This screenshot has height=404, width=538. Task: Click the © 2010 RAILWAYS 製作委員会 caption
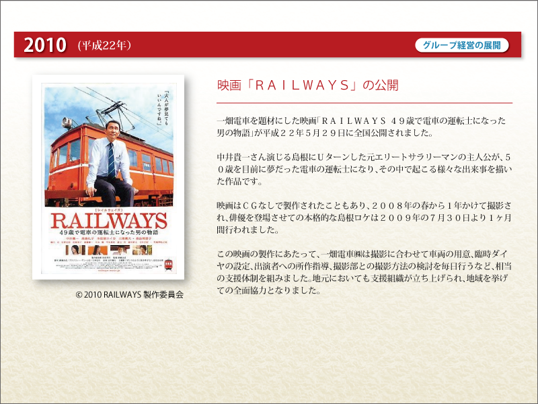pos(129,294)
